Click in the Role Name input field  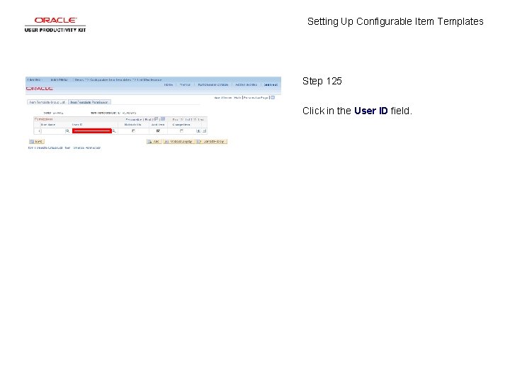pos(52,131)
